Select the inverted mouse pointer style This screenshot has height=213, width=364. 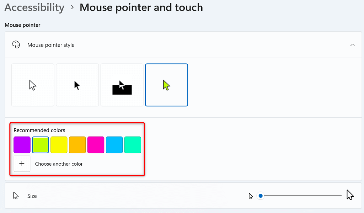122,85
